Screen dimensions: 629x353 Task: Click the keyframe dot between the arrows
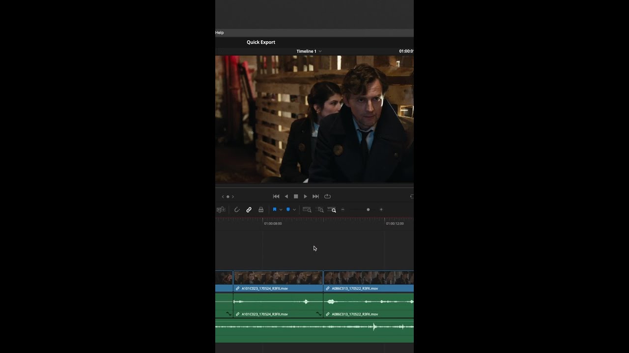pos(228,197)
